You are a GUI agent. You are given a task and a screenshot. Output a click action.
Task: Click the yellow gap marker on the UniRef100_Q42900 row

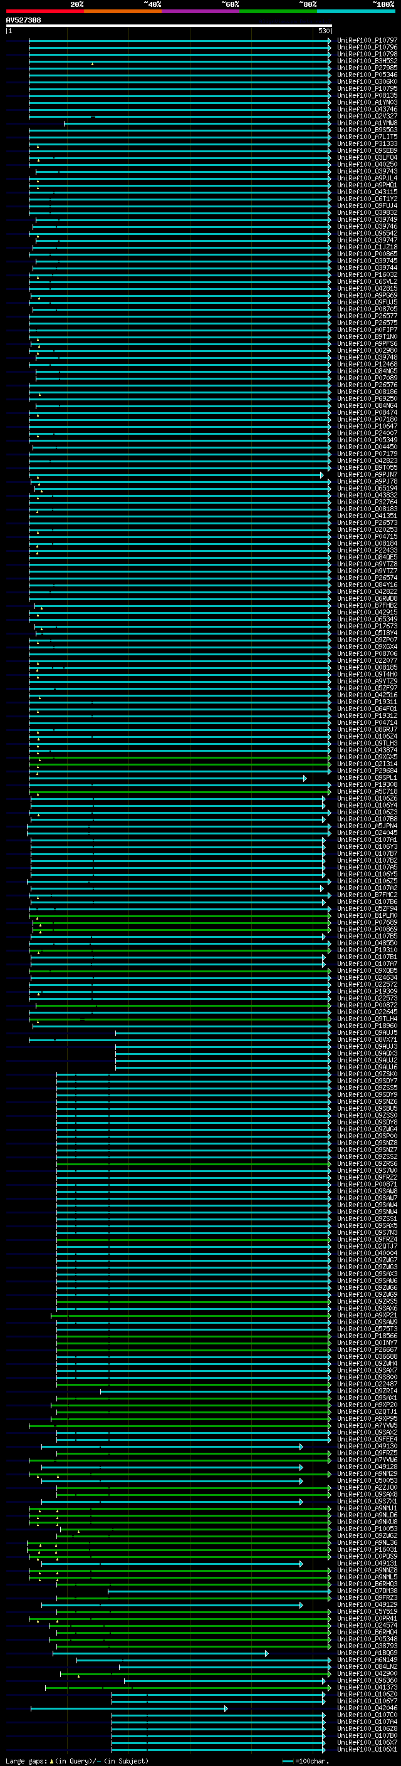[78, 1676]
